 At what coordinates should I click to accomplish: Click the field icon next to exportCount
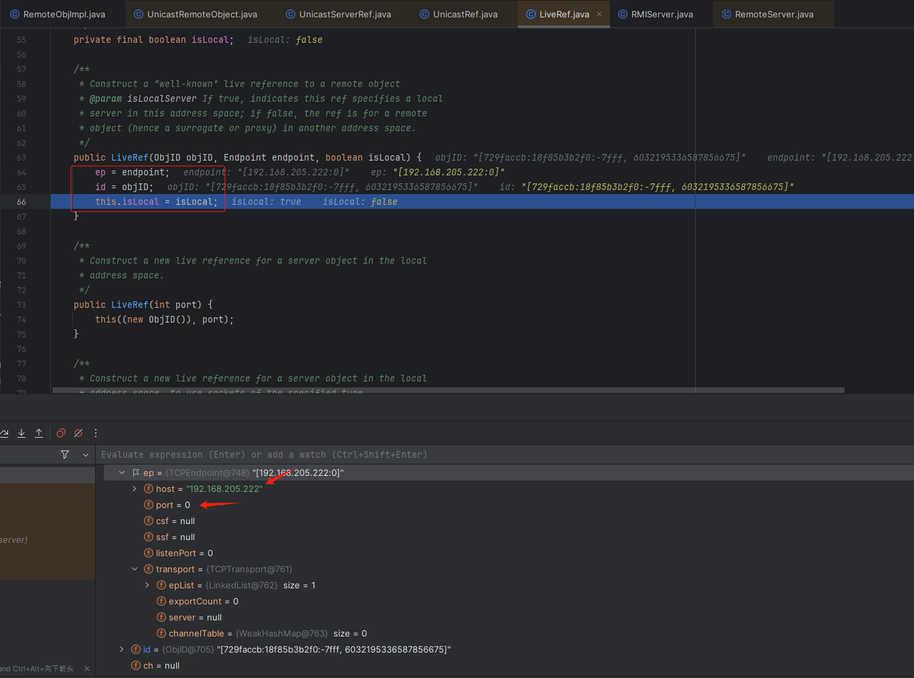[161, 601]
